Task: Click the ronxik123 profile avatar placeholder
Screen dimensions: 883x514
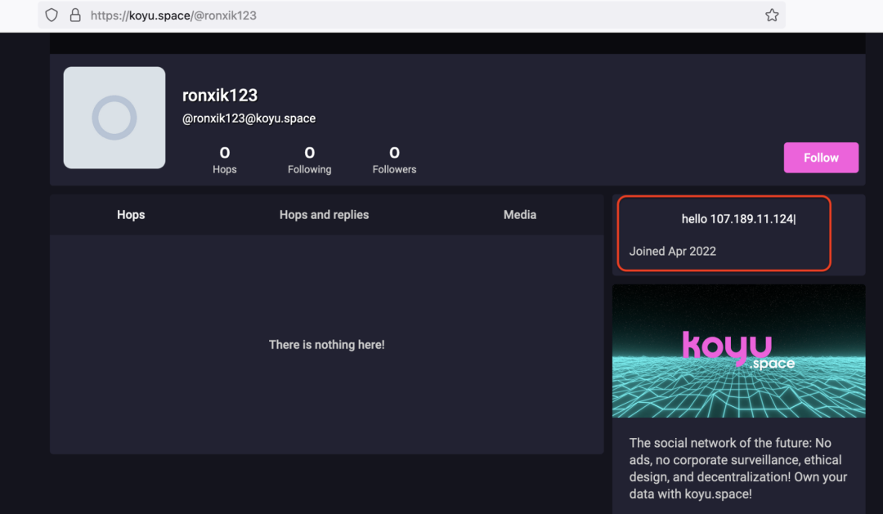Action: [114, 118]
